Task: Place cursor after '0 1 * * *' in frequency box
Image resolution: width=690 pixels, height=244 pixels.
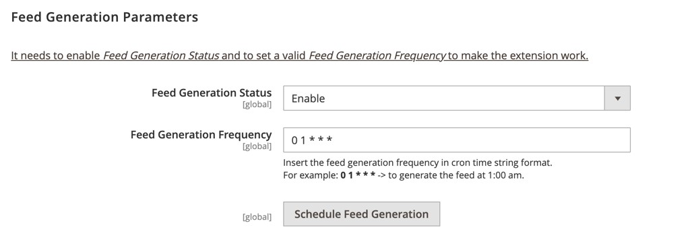Action: coord(334,140)
